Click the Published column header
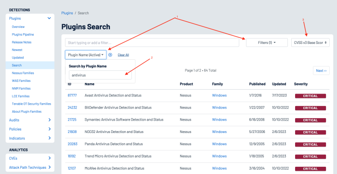The width and height of the screenshot is (337, 174). pyautogui.click(x=257, y=84)
